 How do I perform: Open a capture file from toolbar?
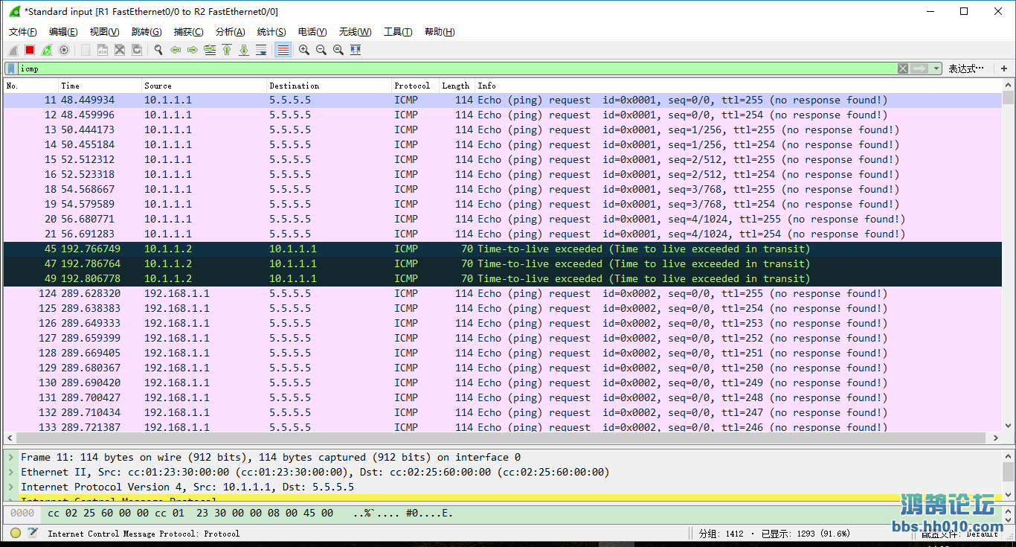coord(86,50)
